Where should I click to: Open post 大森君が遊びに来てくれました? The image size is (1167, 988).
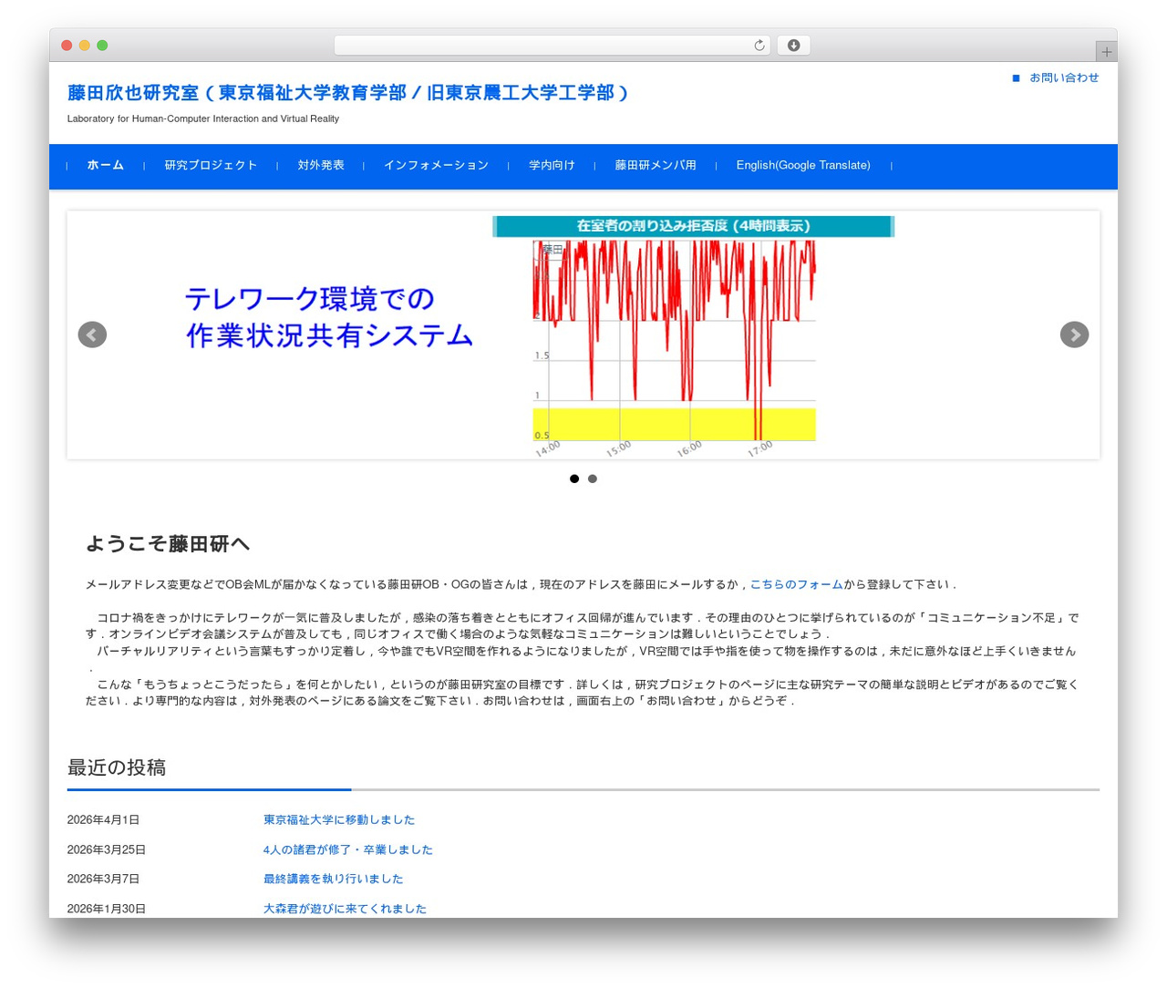345,909
